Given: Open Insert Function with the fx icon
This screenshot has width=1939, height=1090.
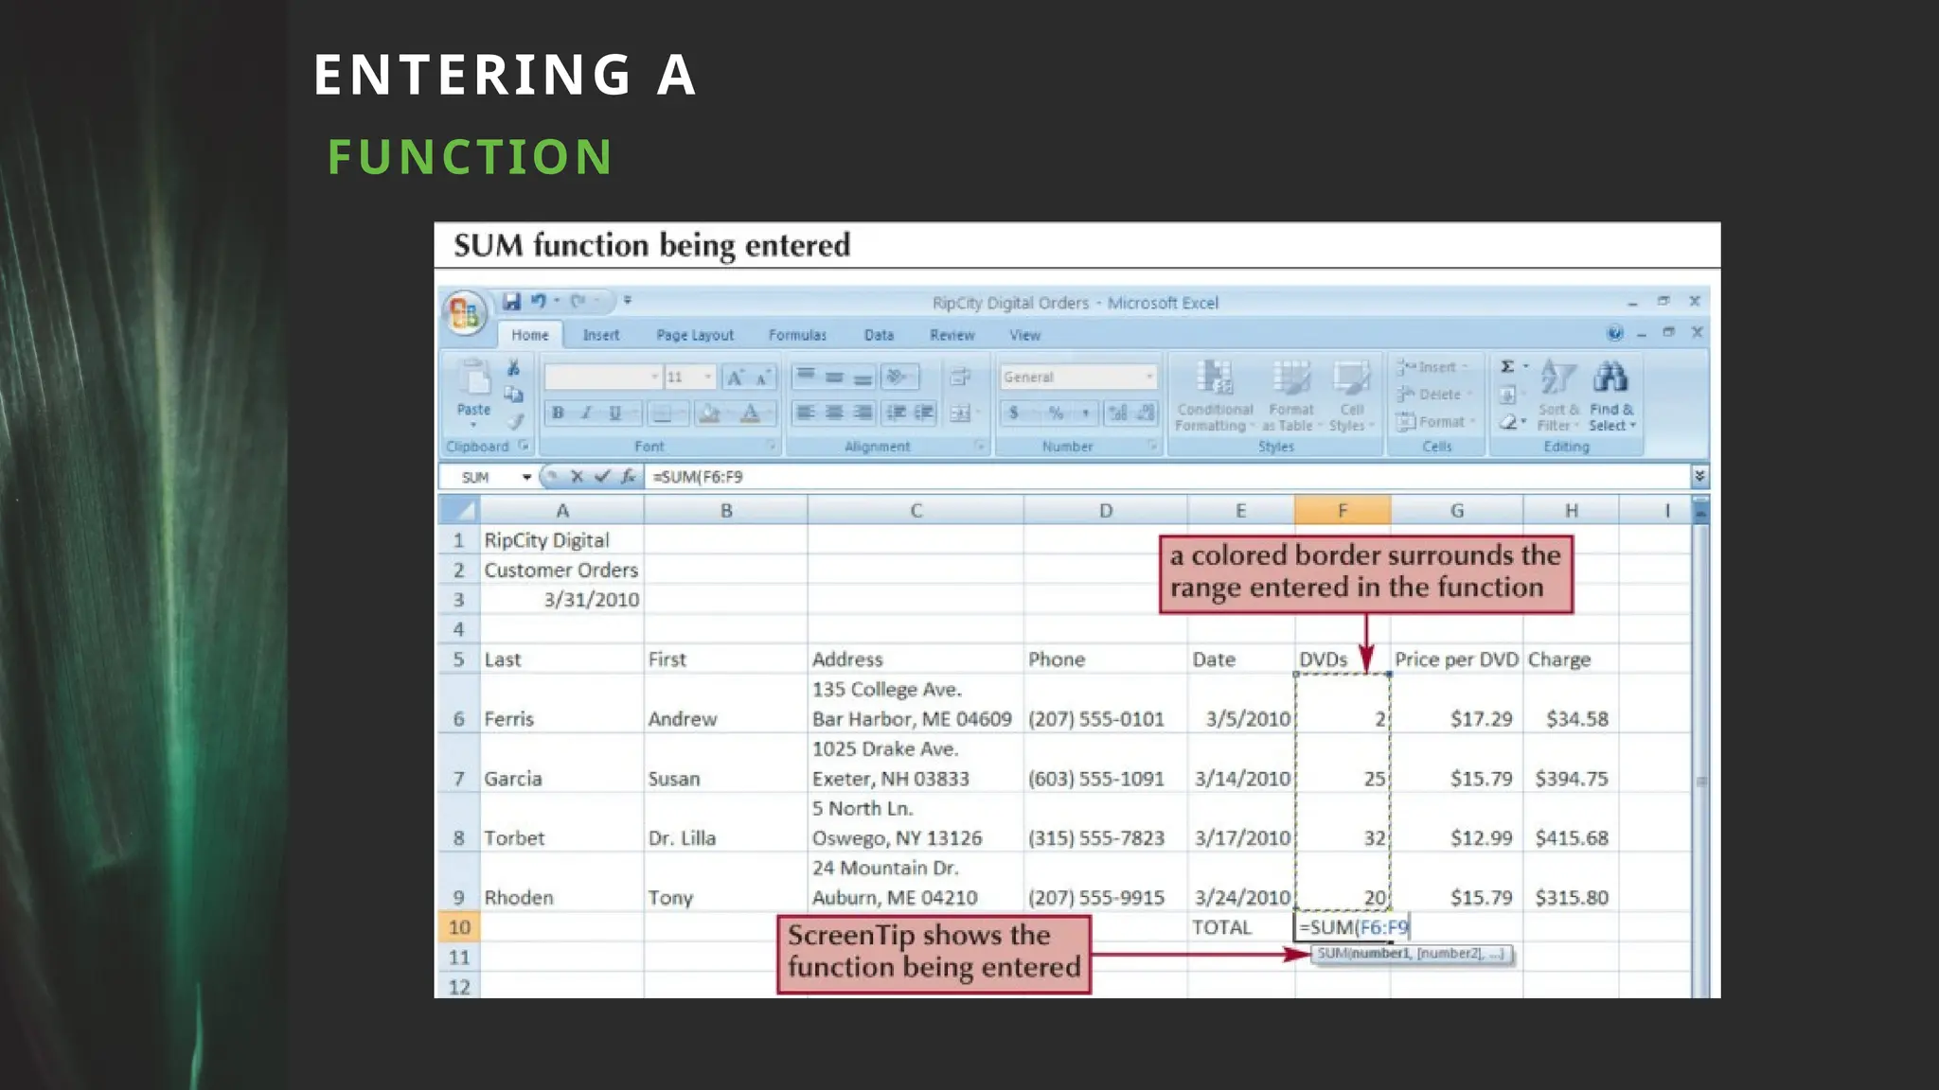Looking at the screenshot, I should pyautogui.click(x=628, y=477).
